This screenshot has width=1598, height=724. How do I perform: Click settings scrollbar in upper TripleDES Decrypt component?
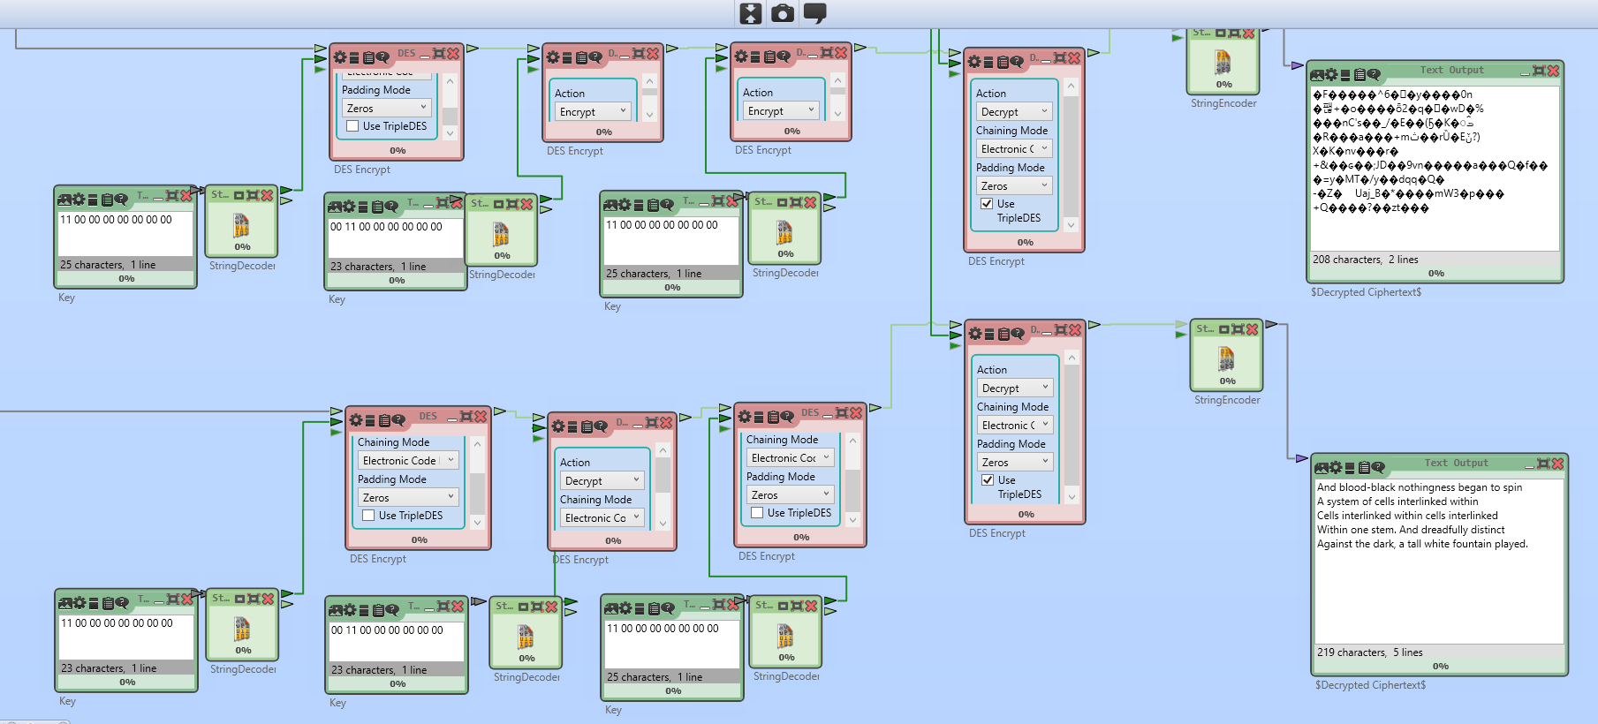pos(1071,156)
